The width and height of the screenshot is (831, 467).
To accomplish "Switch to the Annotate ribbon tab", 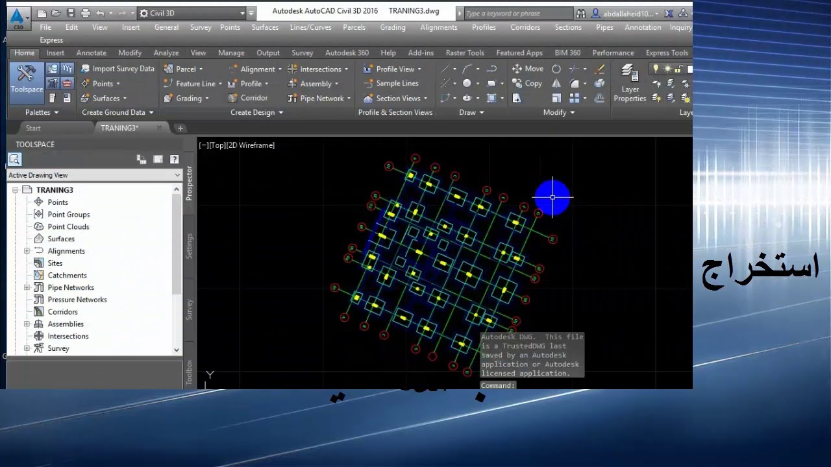I will (x=91, y=53).
